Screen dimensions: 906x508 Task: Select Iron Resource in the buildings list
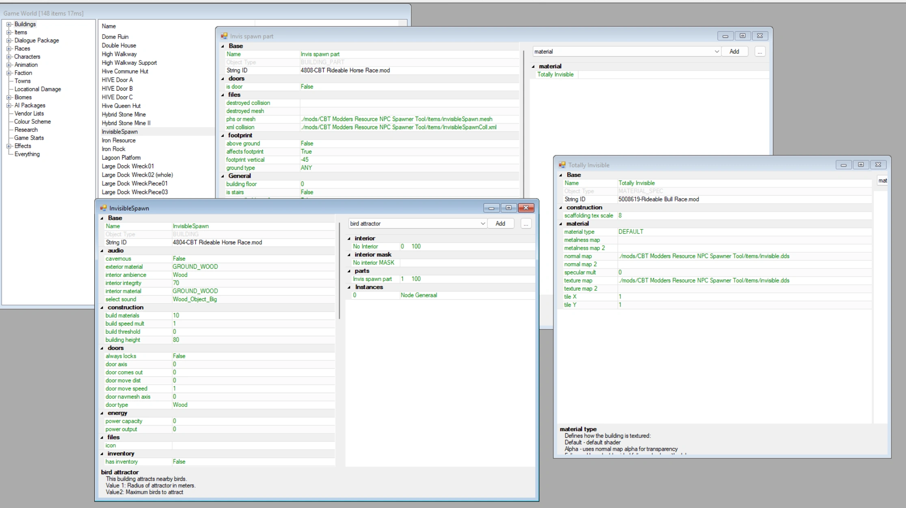click(x=119, y=141)
